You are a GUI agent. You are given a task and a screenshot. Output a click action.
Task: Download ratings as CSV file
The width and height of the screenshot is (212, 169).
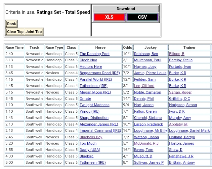click(x=142, y=17)
